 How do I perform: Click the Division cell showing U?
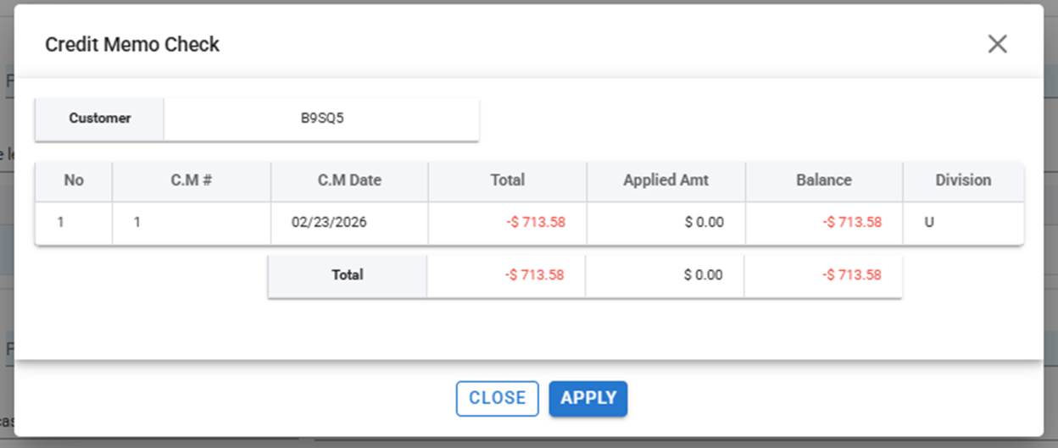pyautogui.click(x=929, y=223)
